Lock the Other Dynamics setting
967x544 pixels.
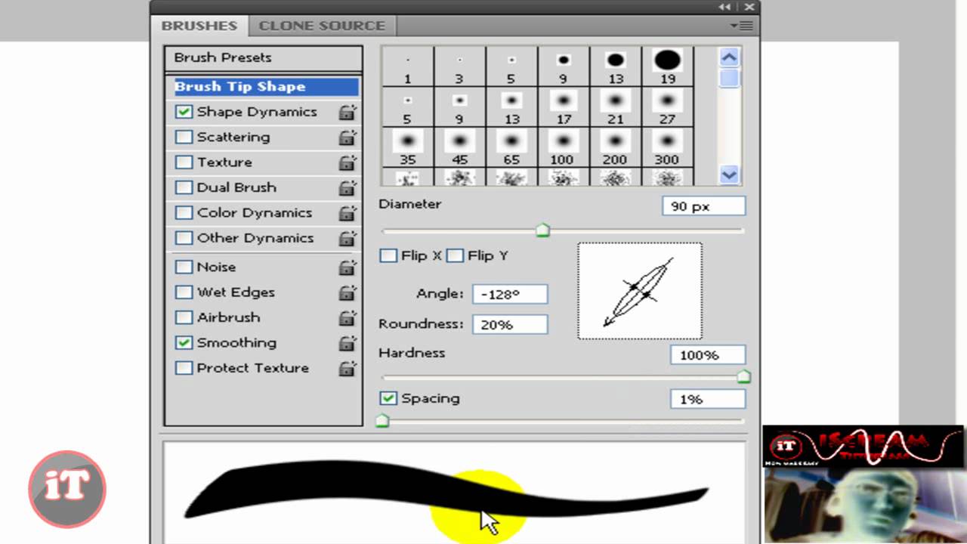[347, 238]
